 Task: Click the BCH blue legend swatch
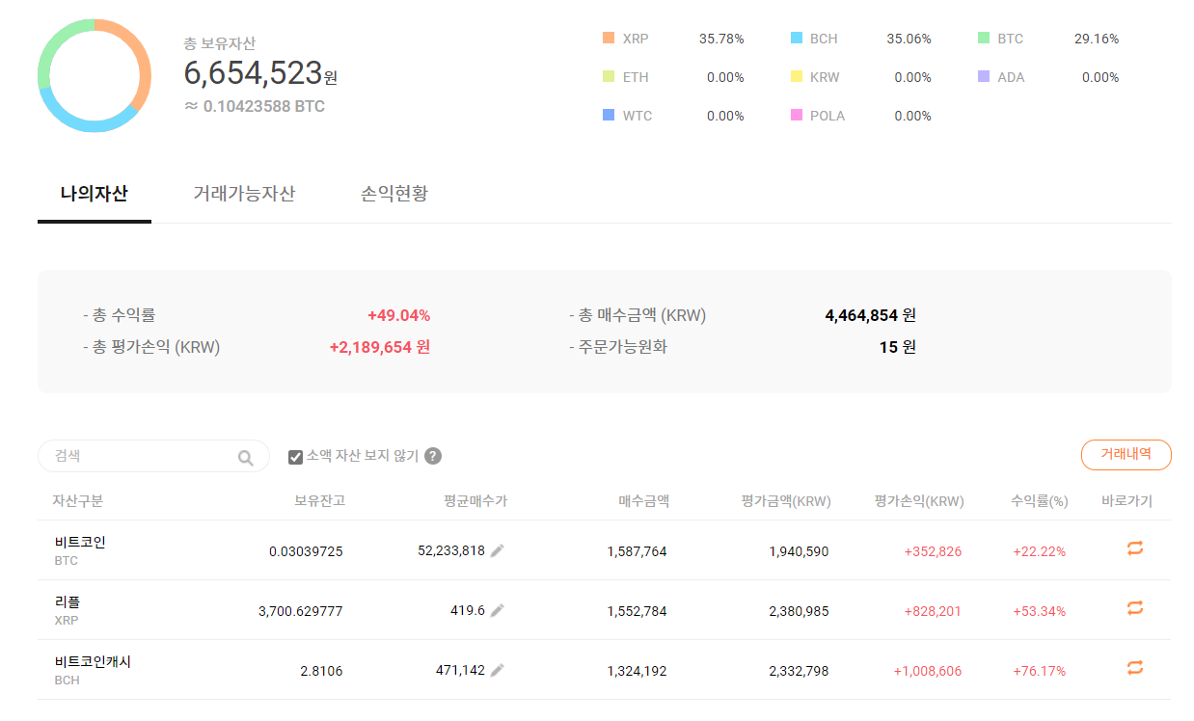[x=796, y=39]
